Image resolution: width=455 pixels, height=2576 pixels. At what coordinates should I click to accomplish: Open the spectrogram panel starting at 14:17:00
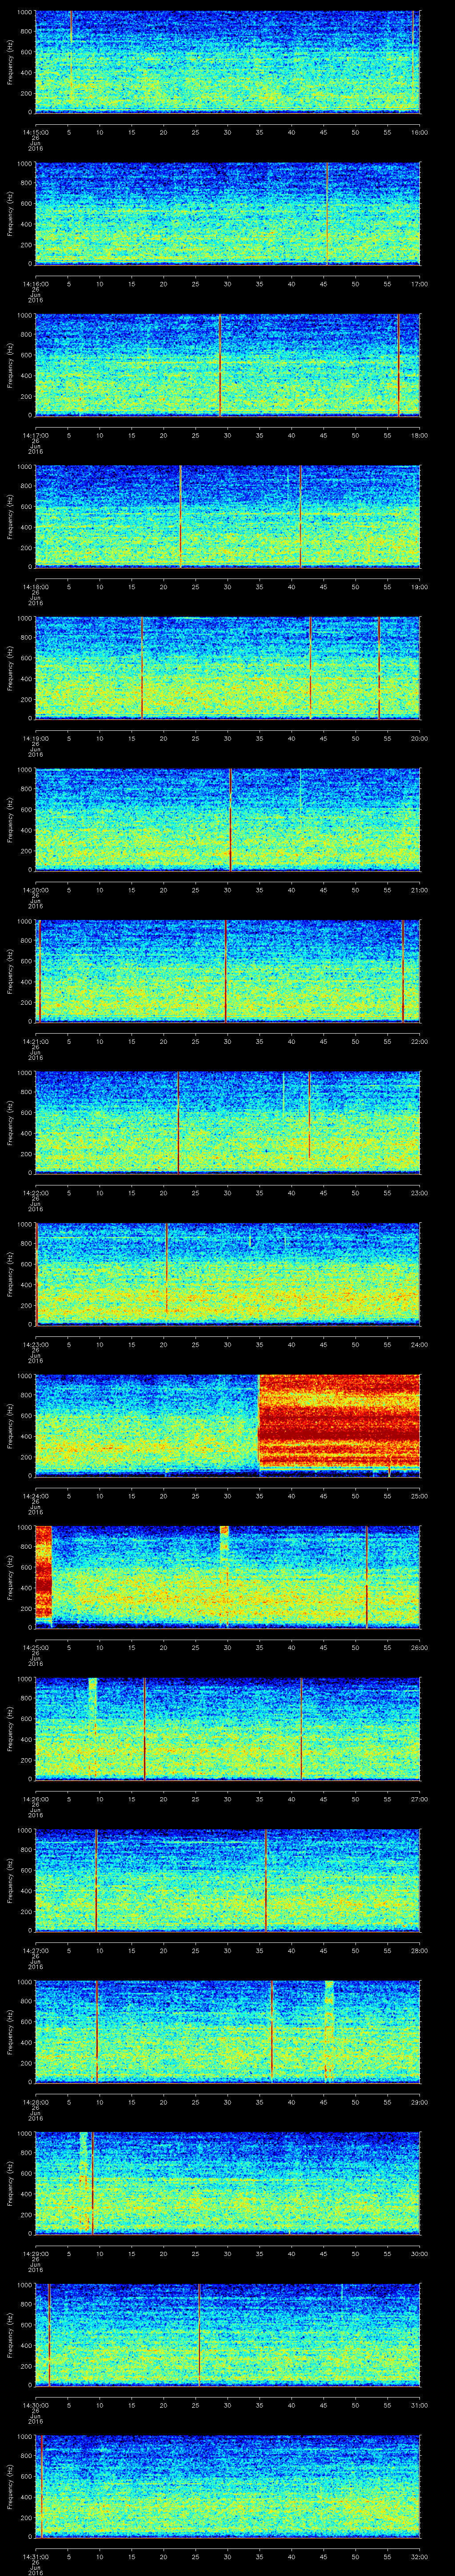[x=228, y=364]
